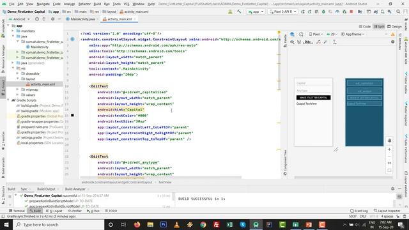Click collapse all icon in Project panel
409x230 pixels.
[44, 19]
